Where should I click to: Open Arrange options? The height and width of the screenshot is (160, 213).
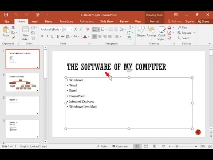151,33
